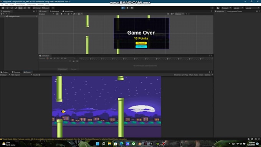Lock the Hierarchy panel
This screenshot has width=261, height=147.
34,11
